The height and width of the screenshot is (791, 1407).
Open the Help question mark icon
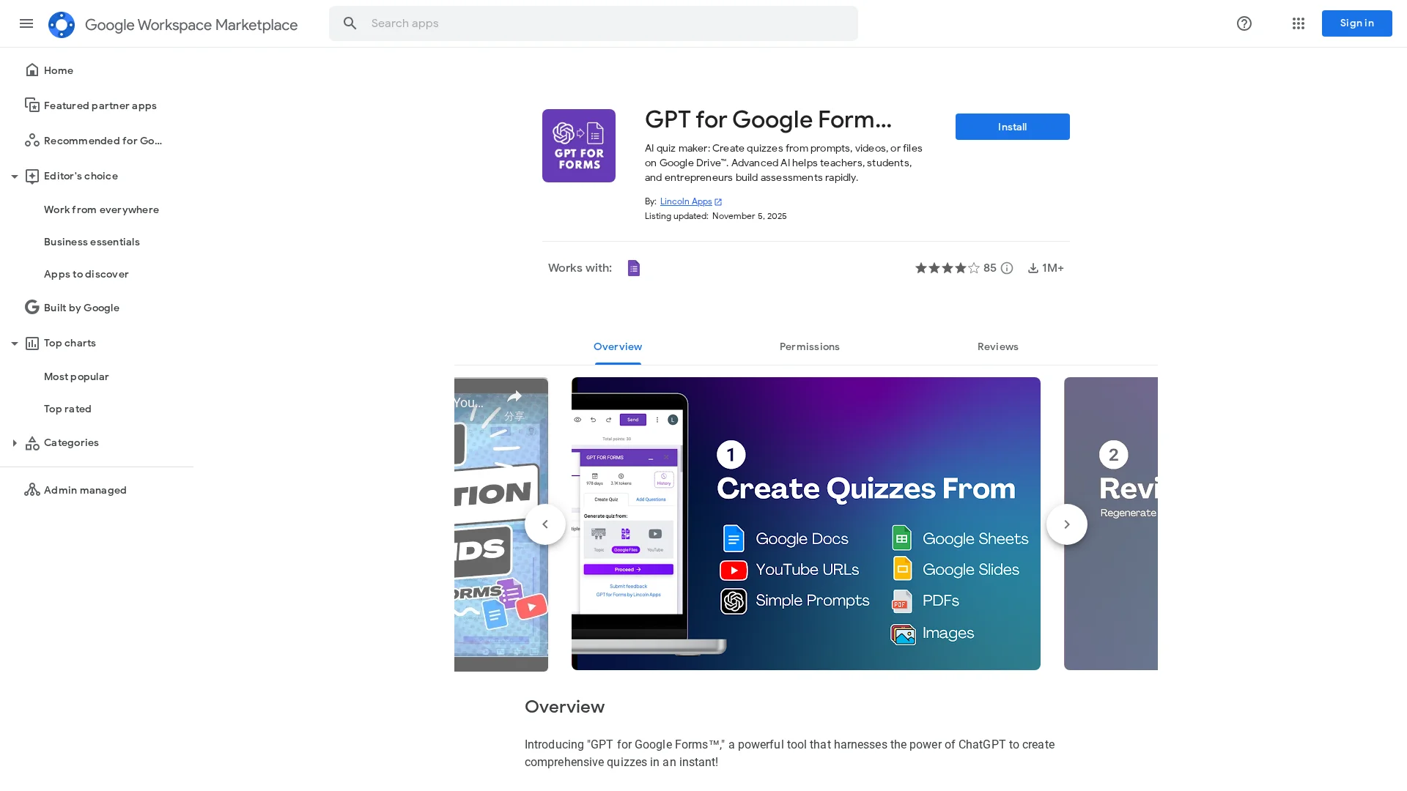[x=1244, y=23]
